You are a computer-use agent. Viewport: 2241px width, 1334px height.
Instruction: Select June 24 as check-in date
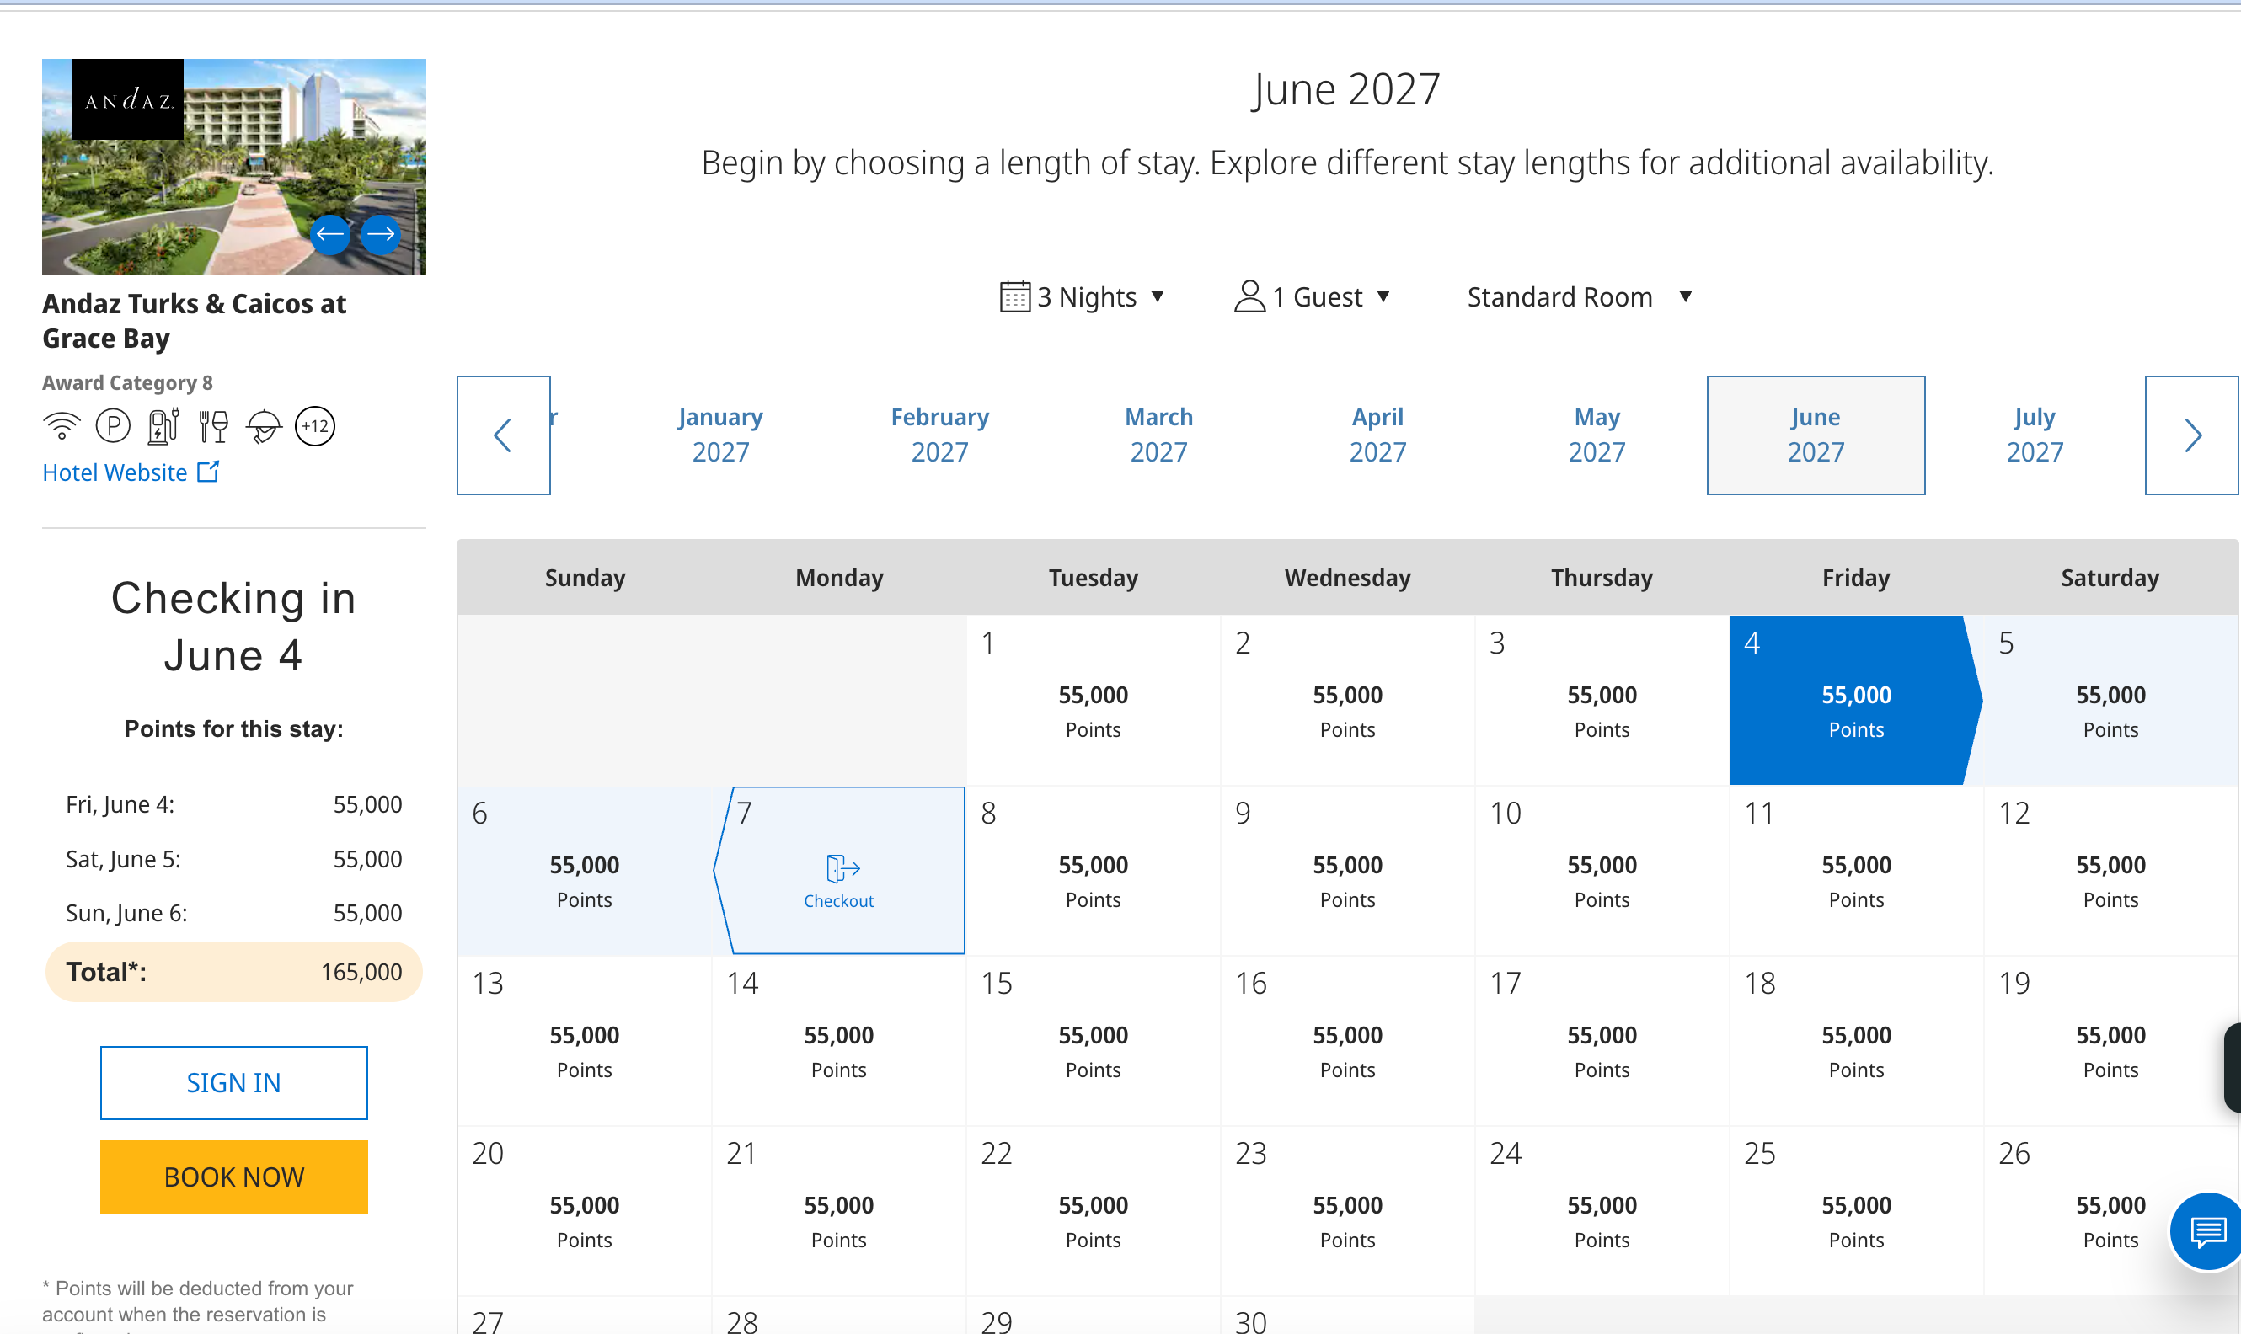(1602, 1210)
